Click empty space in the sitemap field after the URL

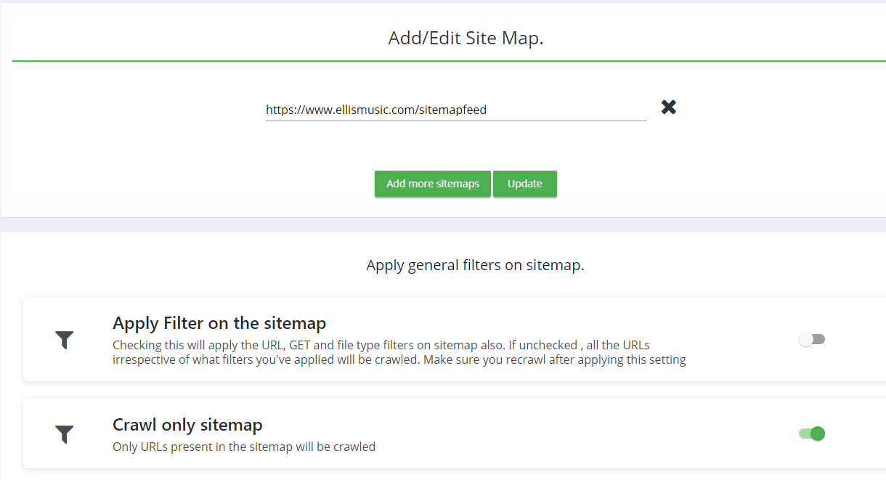coord(566,110)
